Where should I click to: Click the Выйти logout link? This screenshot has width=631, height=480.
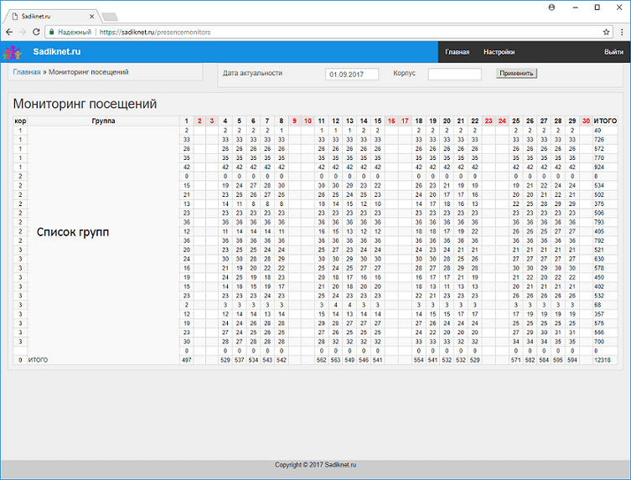click(x=613, y=52)
